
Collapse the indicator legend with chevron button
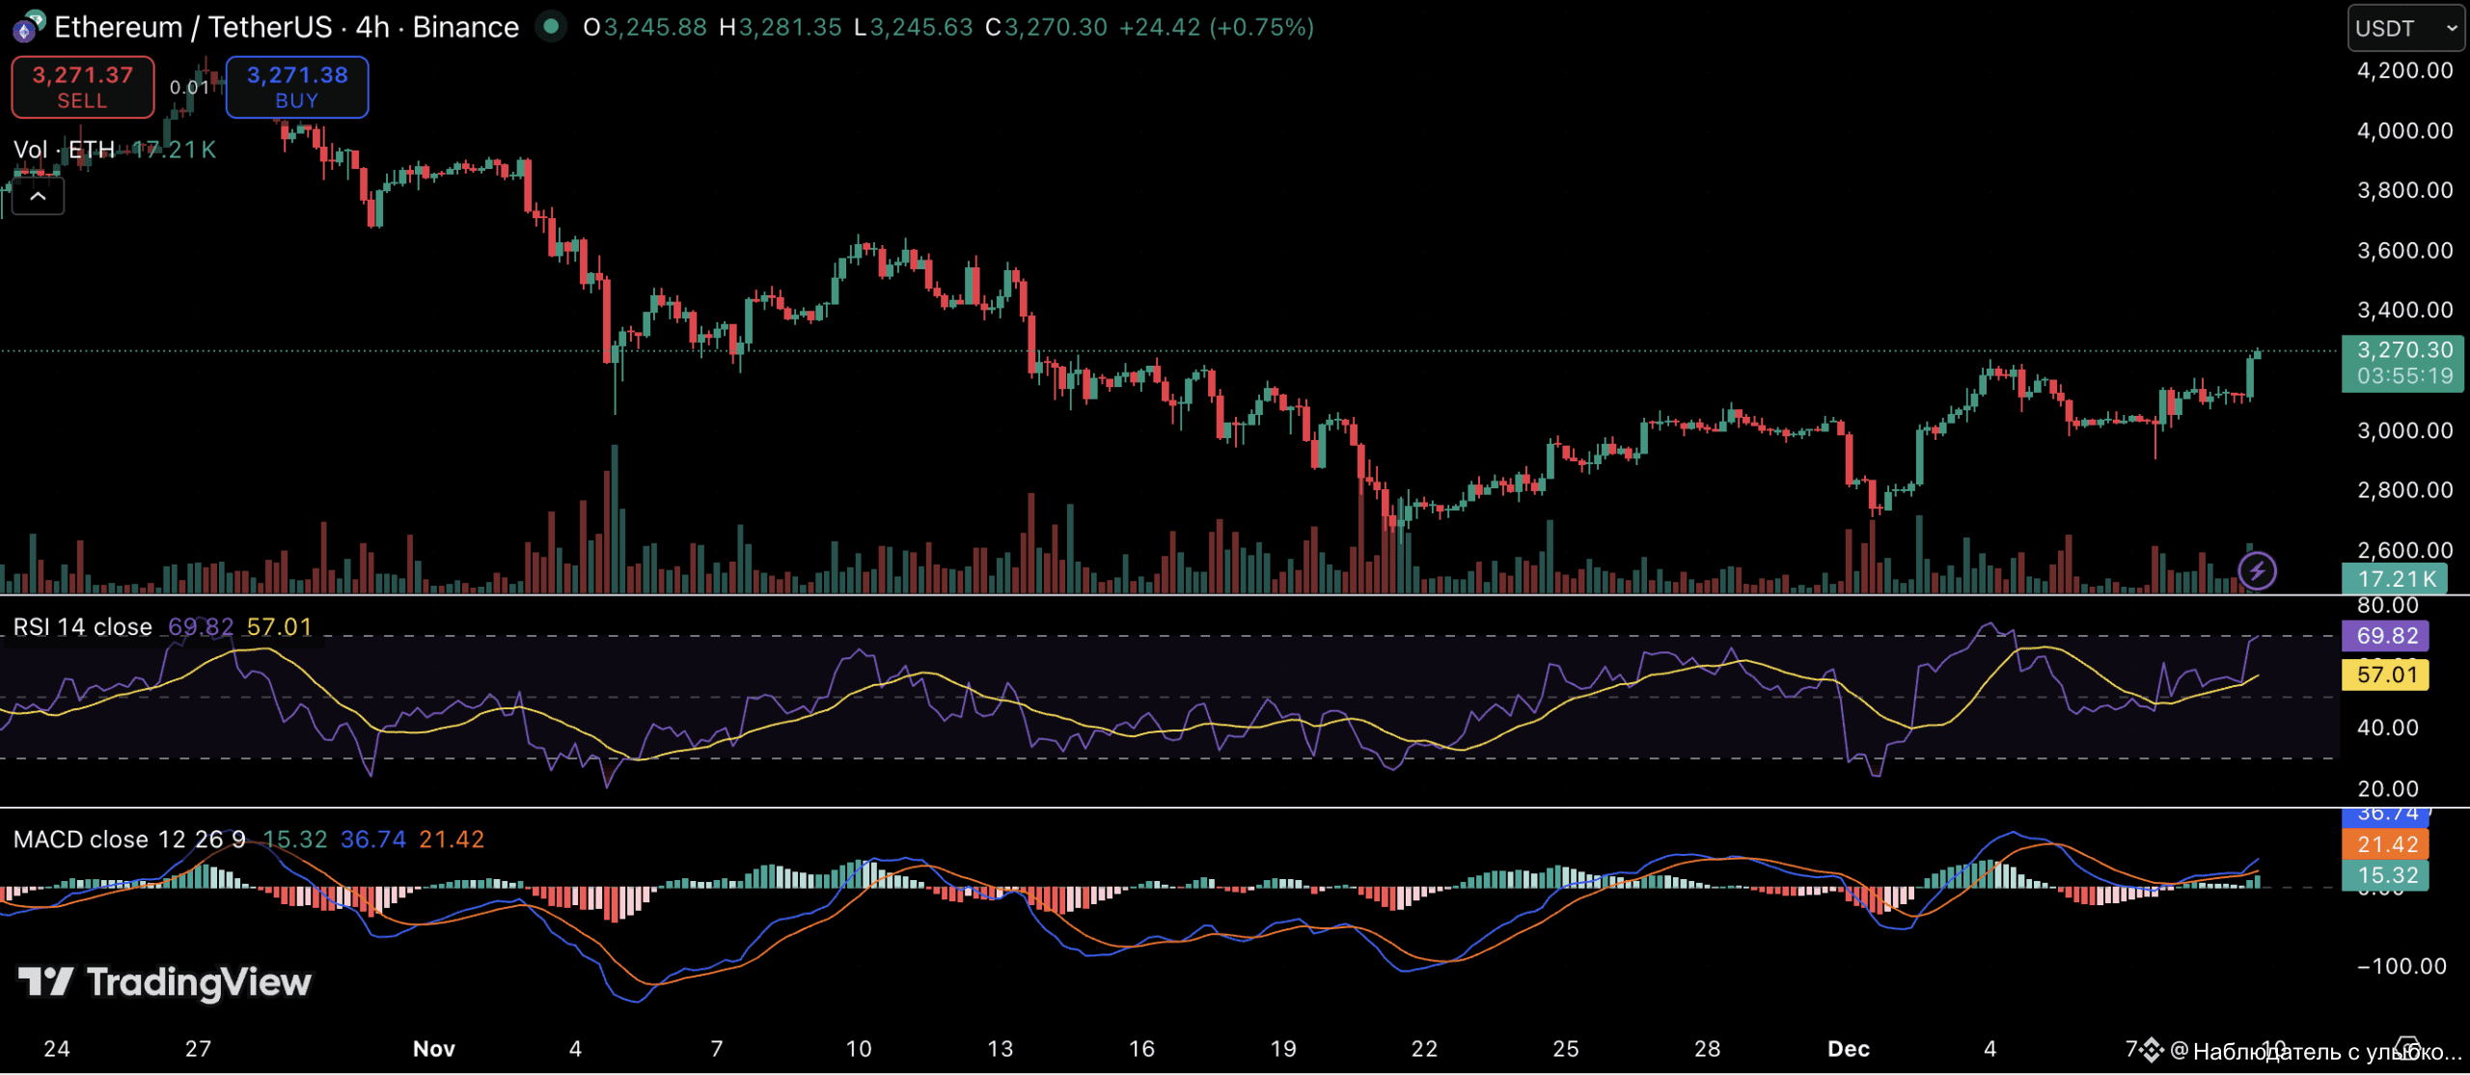click(x=38, y=197)
